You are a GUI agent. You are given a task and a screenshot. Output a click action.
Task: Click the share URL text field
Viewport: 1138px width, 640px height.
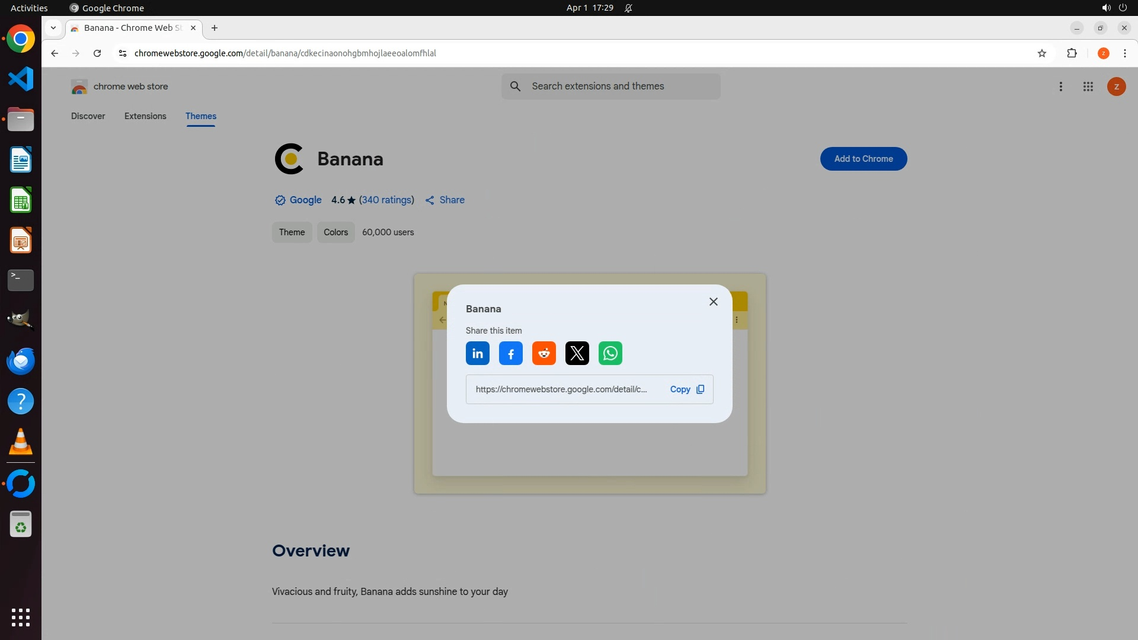click(x=561, y=389)
